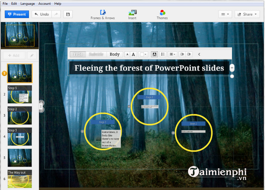
Task: Open the Account menu
Action: 45,4
